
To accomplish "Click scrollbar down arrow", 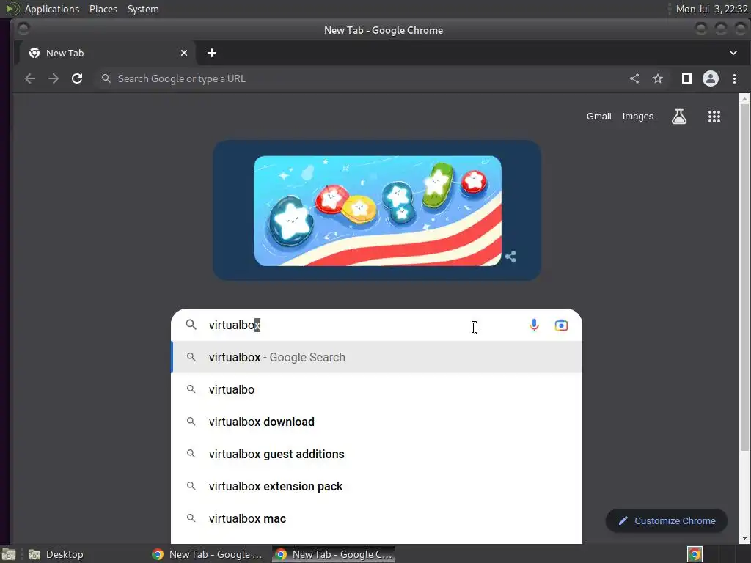I will (x=744, y=538).
